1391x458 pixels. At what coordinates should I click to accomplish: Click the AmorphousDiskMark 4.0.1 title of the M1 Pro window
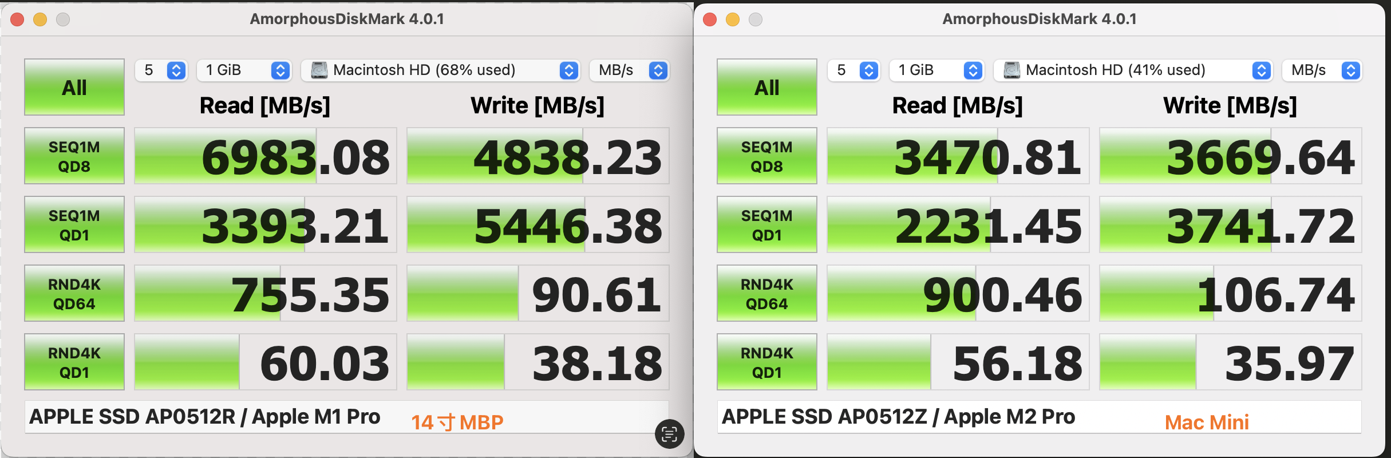pos(347,19)
